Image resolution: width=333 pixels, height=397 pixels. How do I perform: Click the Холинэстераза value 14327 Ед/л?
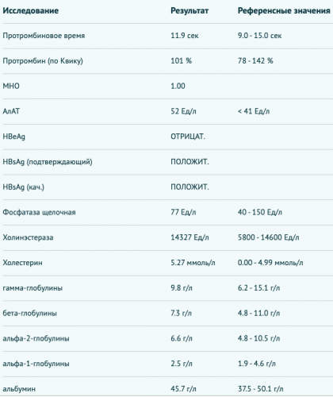click(189, 237)
